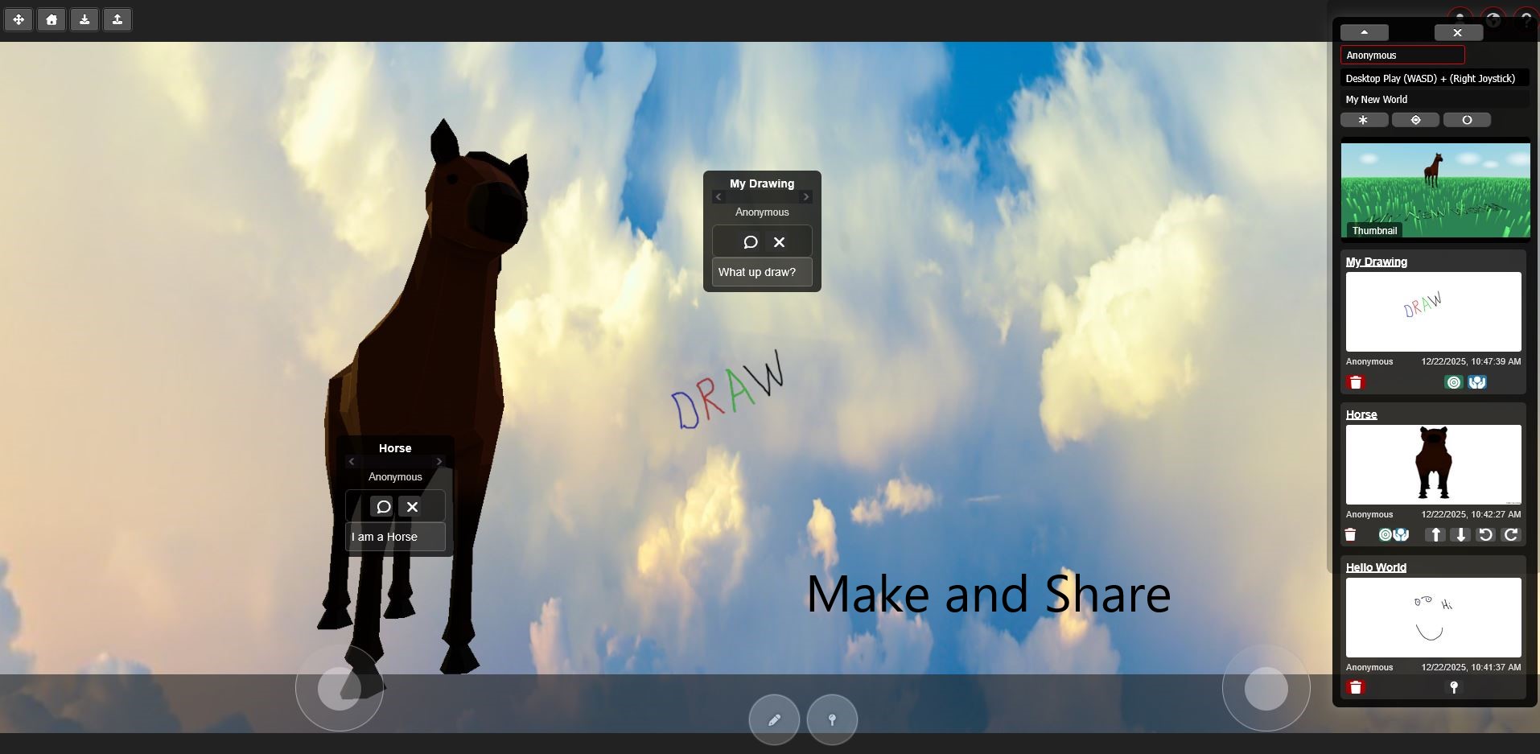This screenshot has height=754, width=1540.
Task: Move Horse up with the up arrow
Action: click(x=1435, y=534)
